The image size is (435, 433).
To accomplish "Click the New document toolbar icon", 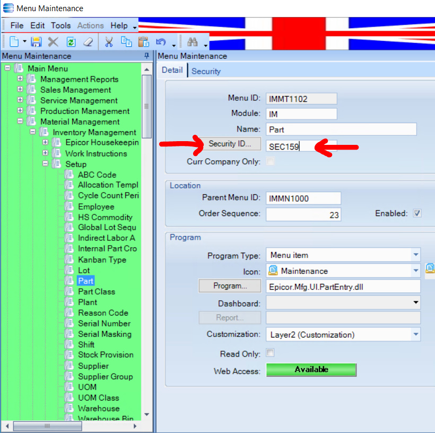I will pyautogui.click(x=14, y=42).
